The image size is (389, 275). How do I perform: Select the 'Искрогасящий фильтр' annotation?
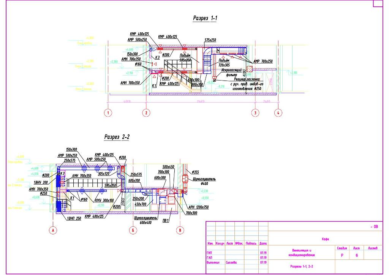[231, 73]
